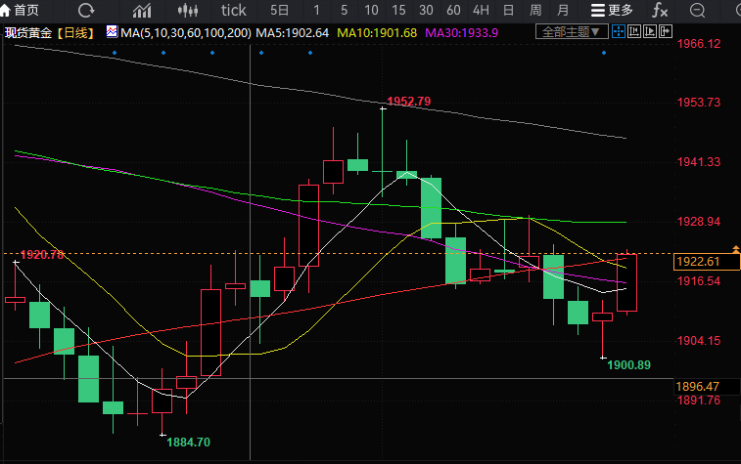Click the MA indicator icon before MA(5,10,30,60,100,200)

coord(111,32)
